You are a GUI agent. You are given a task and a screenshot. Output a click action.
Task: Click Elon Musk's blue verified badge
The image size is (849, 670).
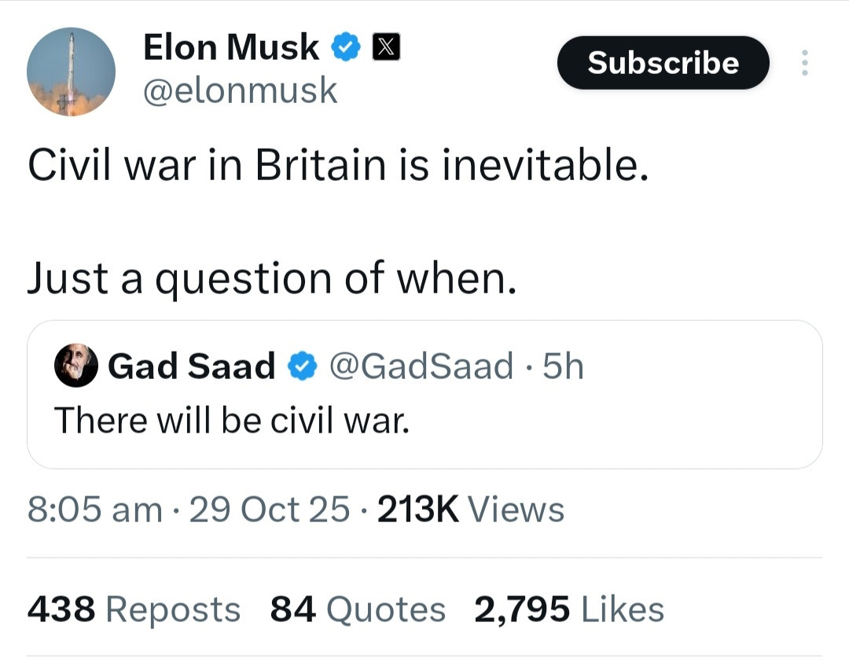click(x=345, y=49)
